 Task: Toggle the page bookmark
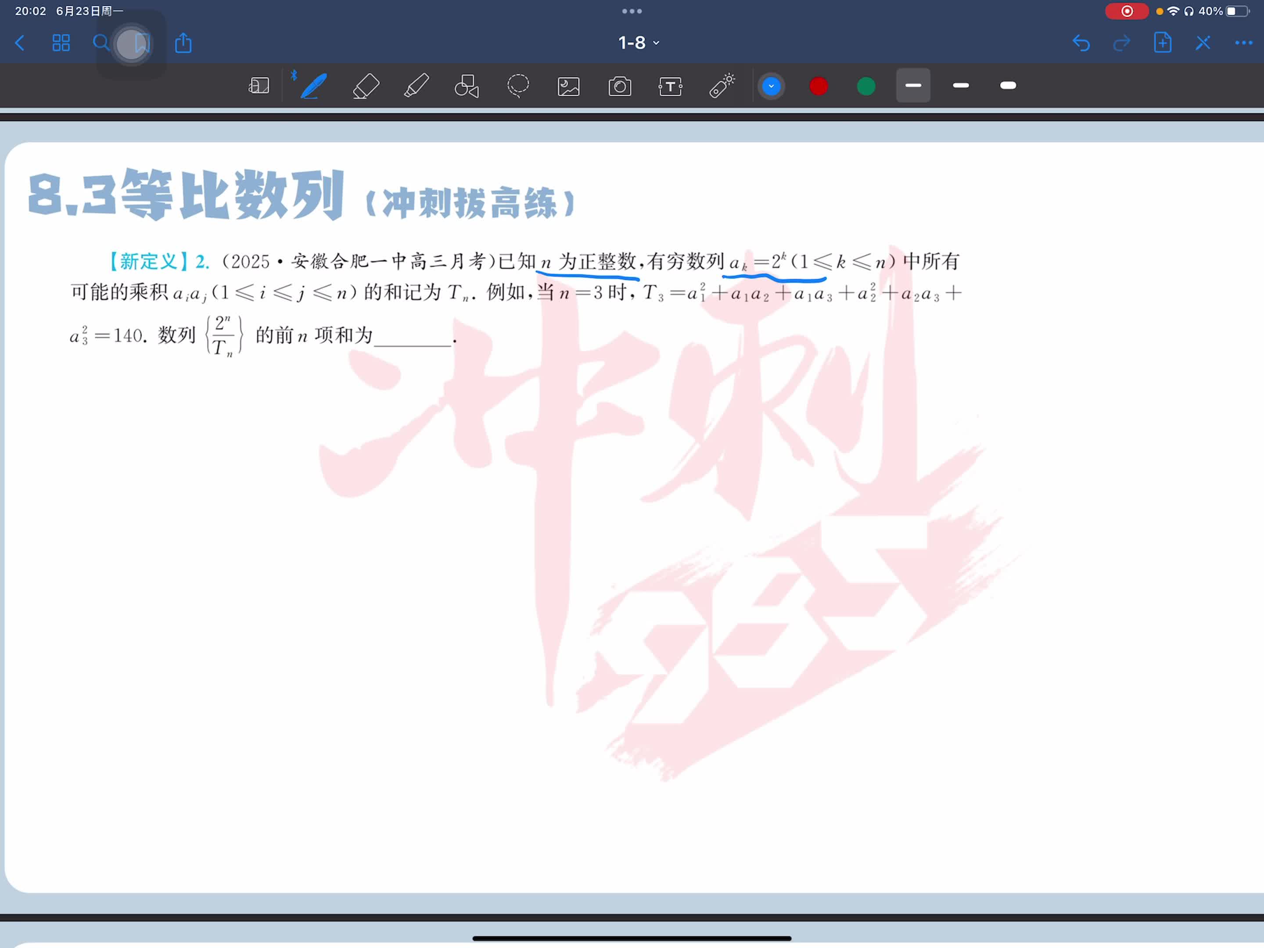click(142, 43)
